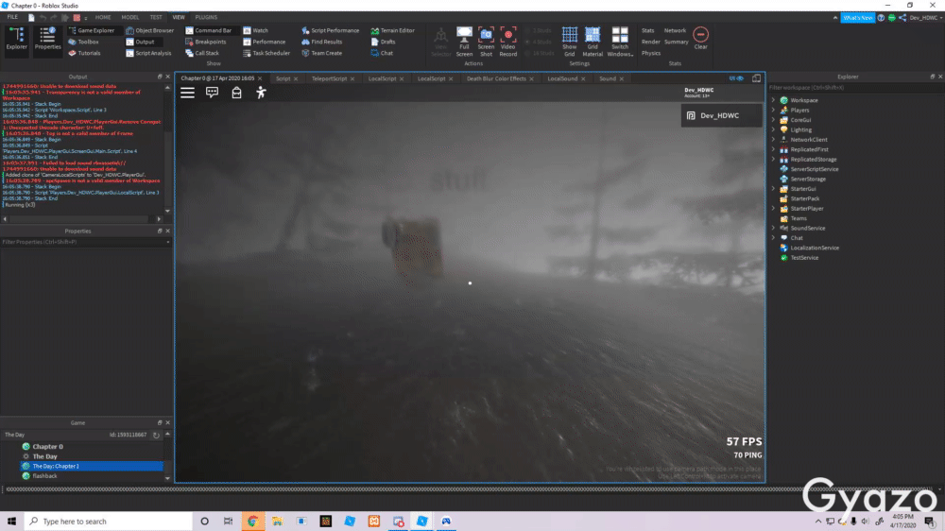945x531 pixels.
Task: Toggle Physics stats
Action: (x=651, y=53)
